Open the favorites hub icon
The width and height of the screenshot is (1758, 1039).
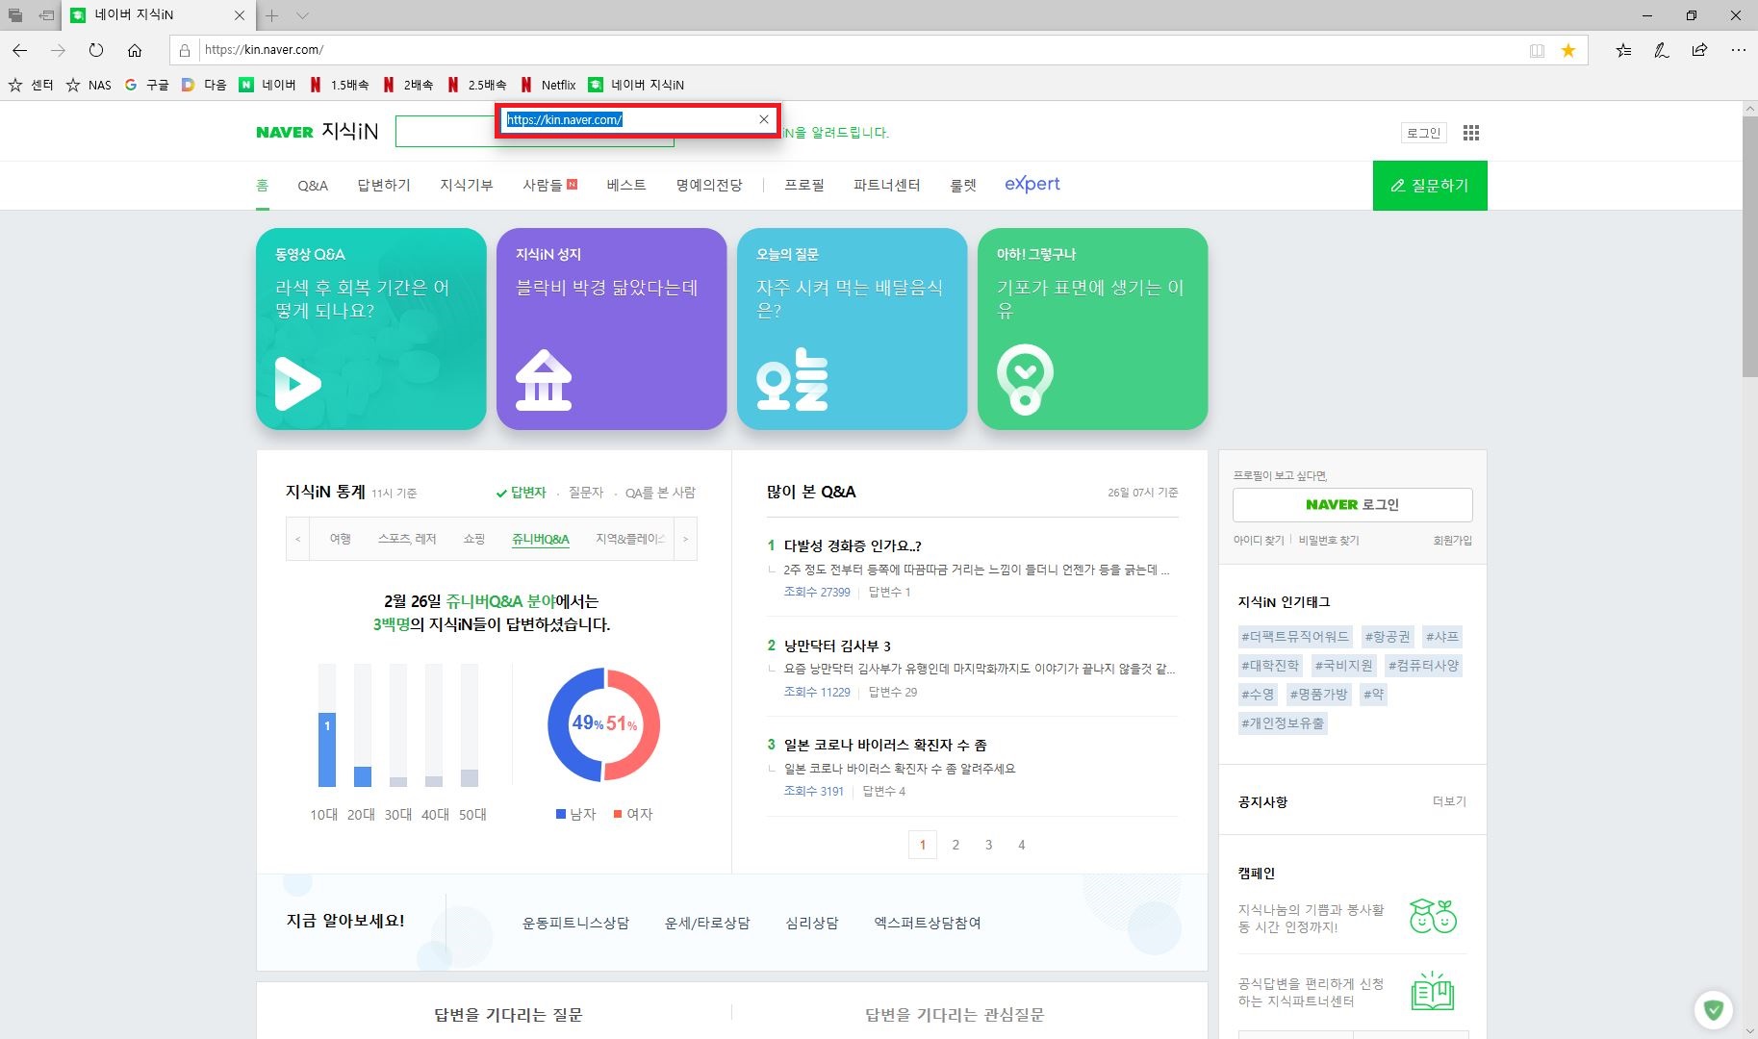[1623, 50]
